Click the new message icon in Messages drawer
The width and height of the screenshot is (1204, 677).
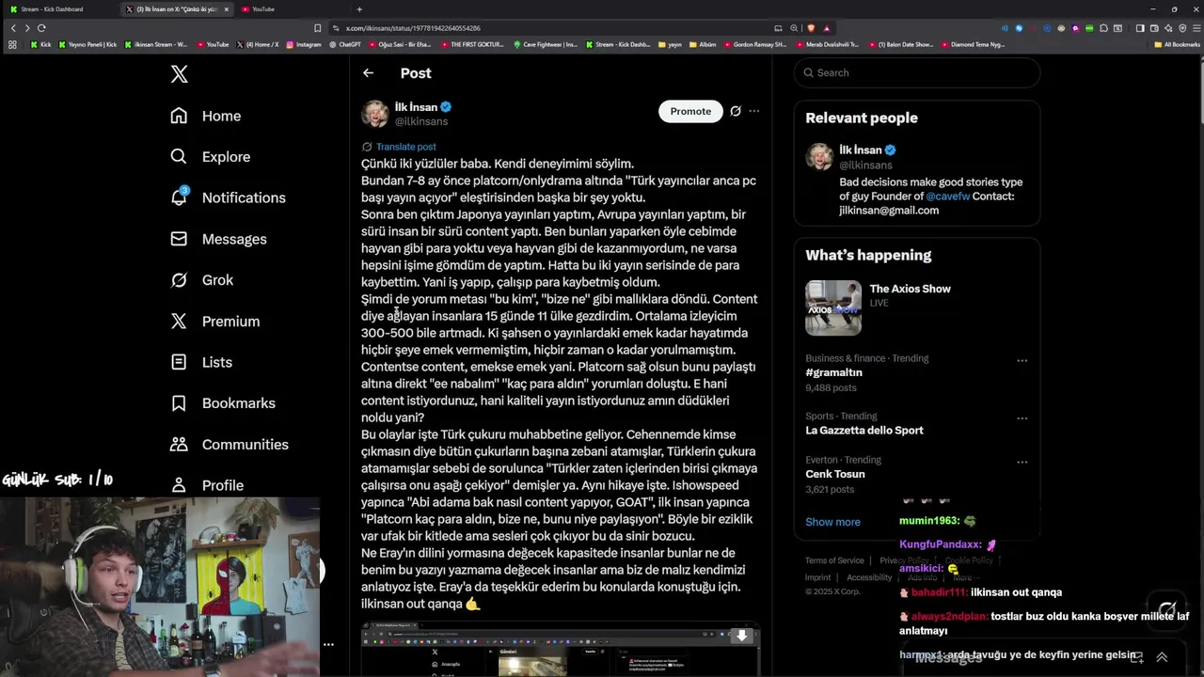[x=1136, y=657]
